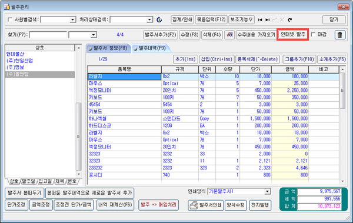Click the checkmark confirm icon in the navigator

tap(275, 20)
